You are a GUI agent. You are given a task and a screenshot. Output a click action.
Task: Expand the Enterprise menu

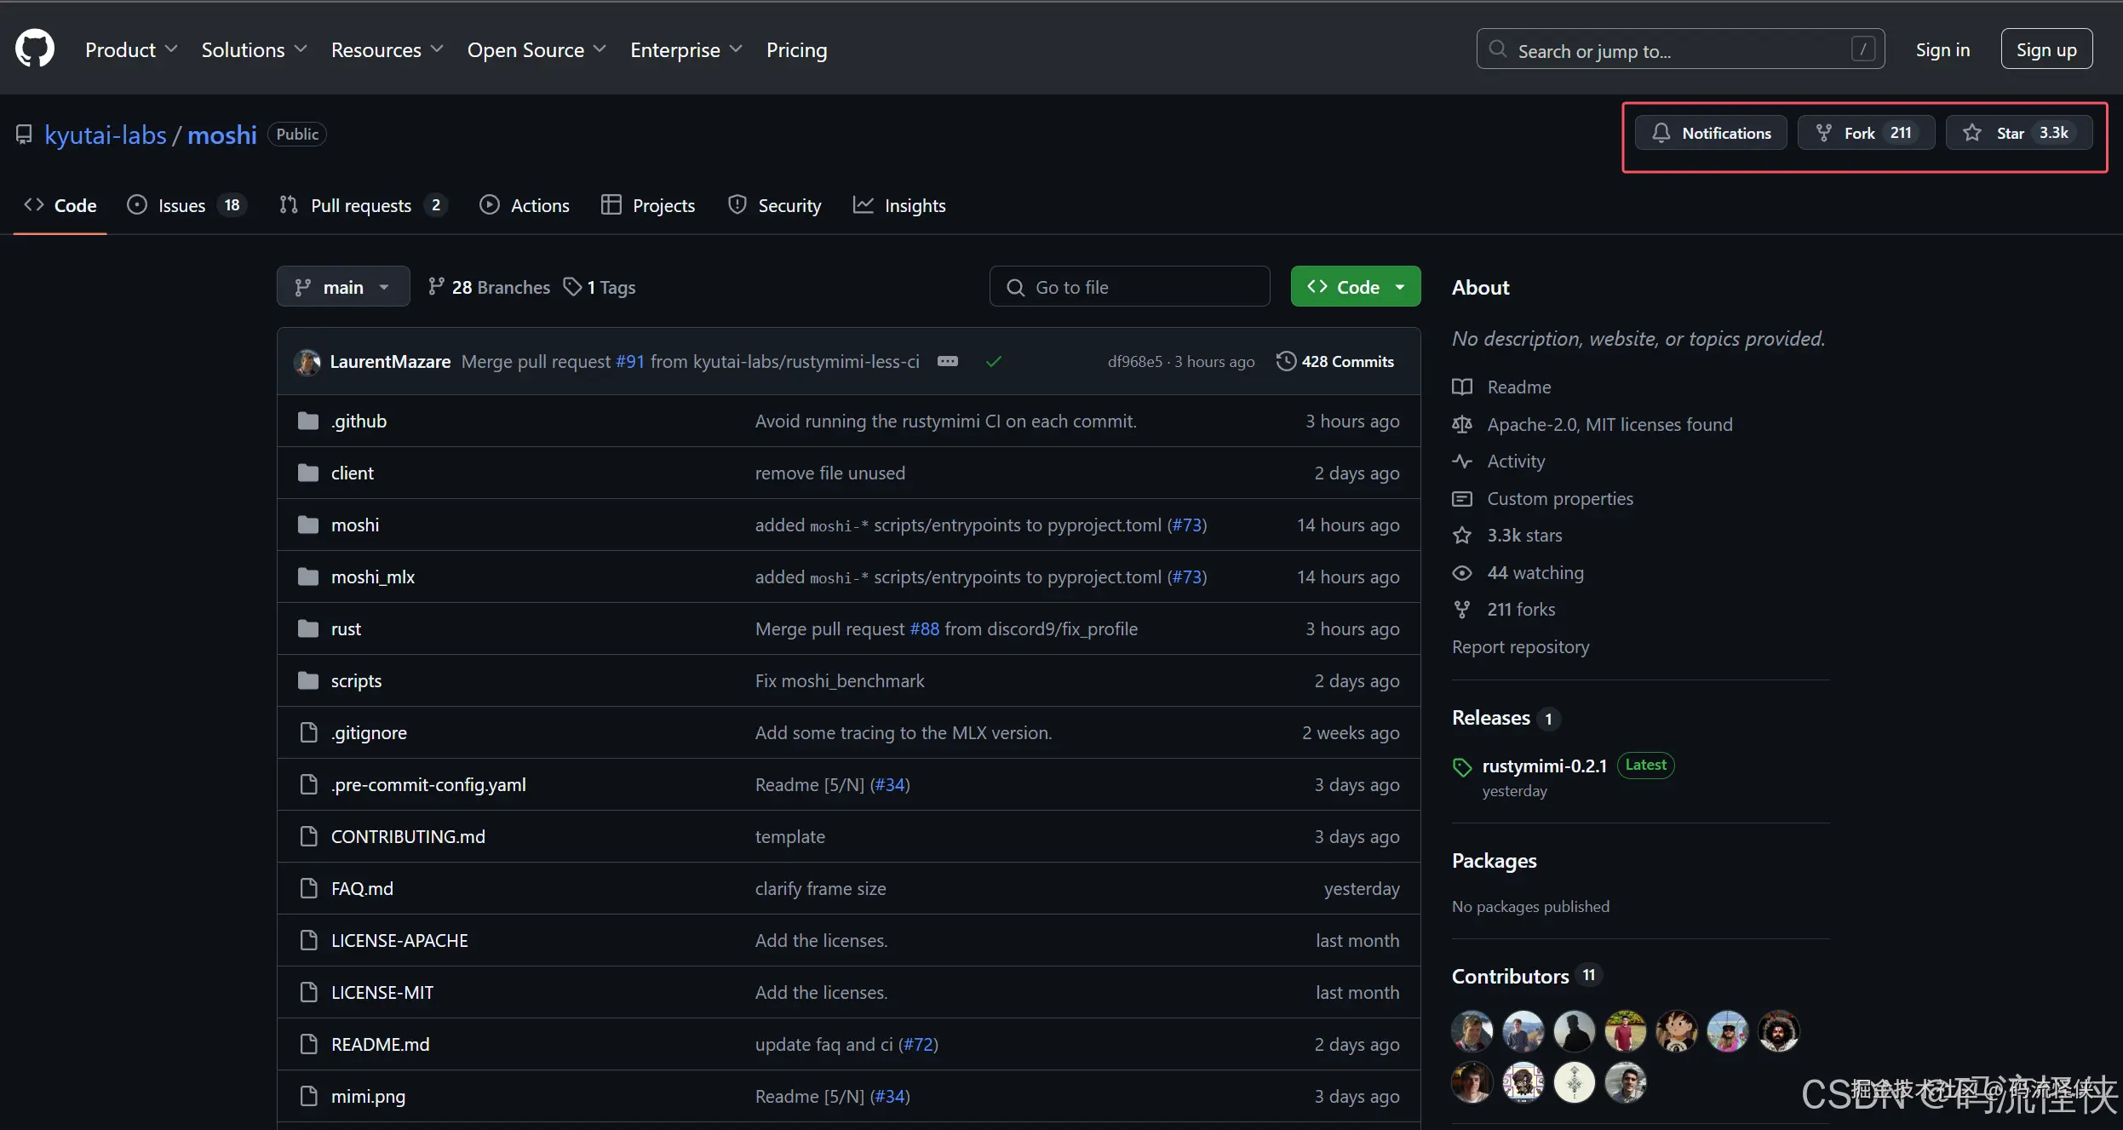[686, 49]
